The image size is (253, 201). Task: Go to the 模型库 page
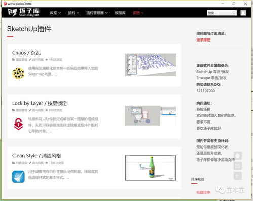[x=120, y=13]
